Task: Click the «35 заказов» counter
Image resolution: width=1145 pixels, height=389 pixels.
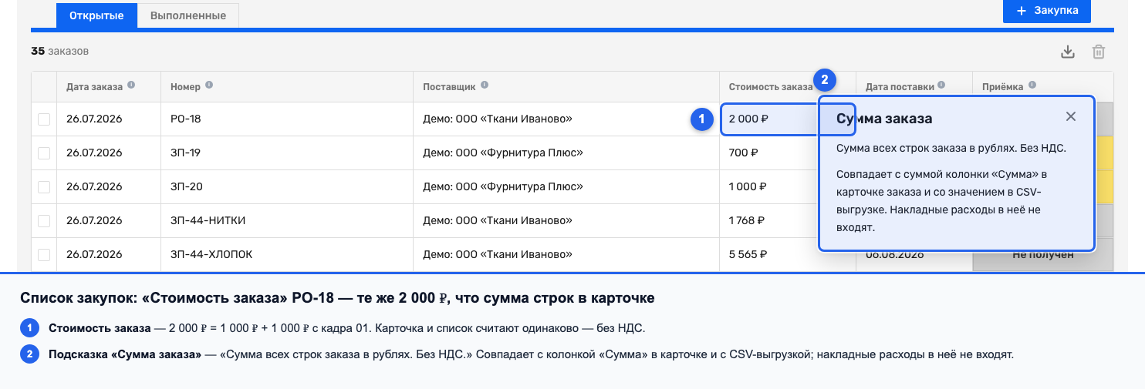Action: click(59, 52)
